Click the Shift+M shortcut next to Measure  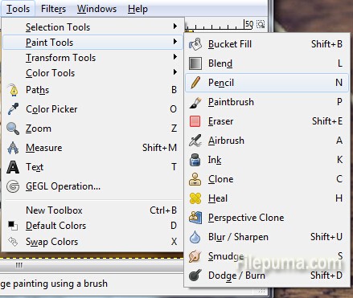coord(159,148)
